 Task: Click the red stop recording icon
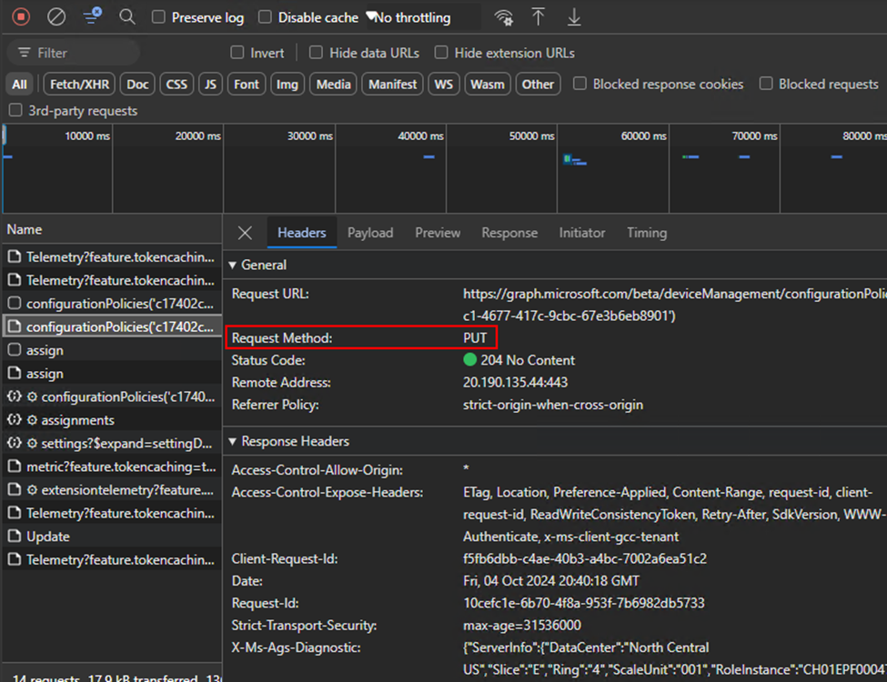pyautogui.click(x=21, y=16)
